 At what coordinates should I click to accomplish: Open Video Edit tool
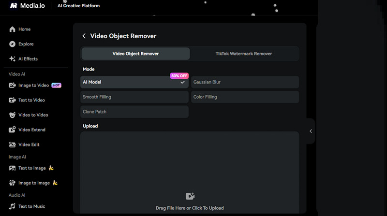point(29,144)
